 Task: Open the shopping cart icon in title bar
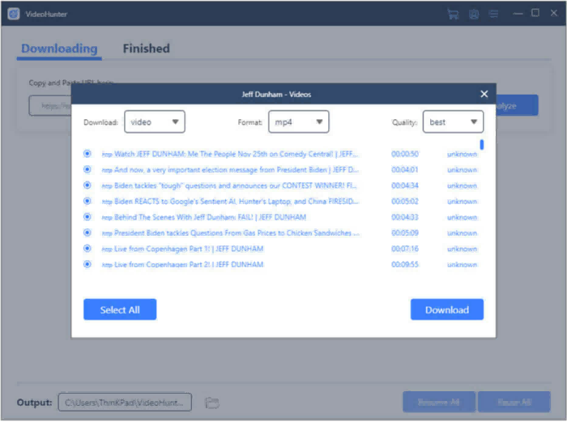tap(453, 14)
